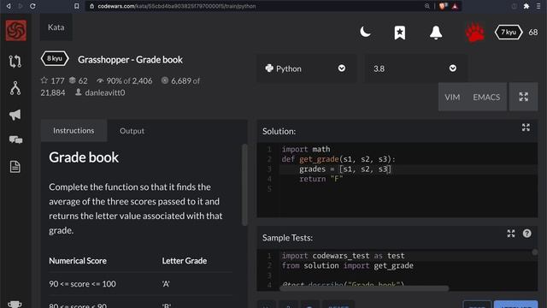
Task: Click the '90 <= score <= 100' cell
Action: point(82,284)
